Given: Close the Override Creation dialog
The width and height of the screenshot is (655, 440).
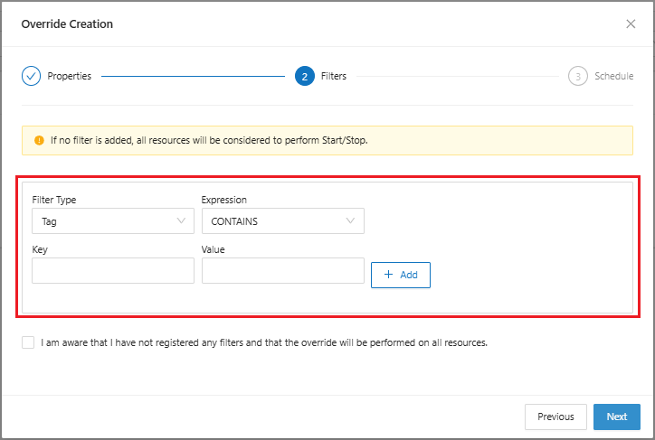Looking at the screenshot, I should click(x=631, y=23).
